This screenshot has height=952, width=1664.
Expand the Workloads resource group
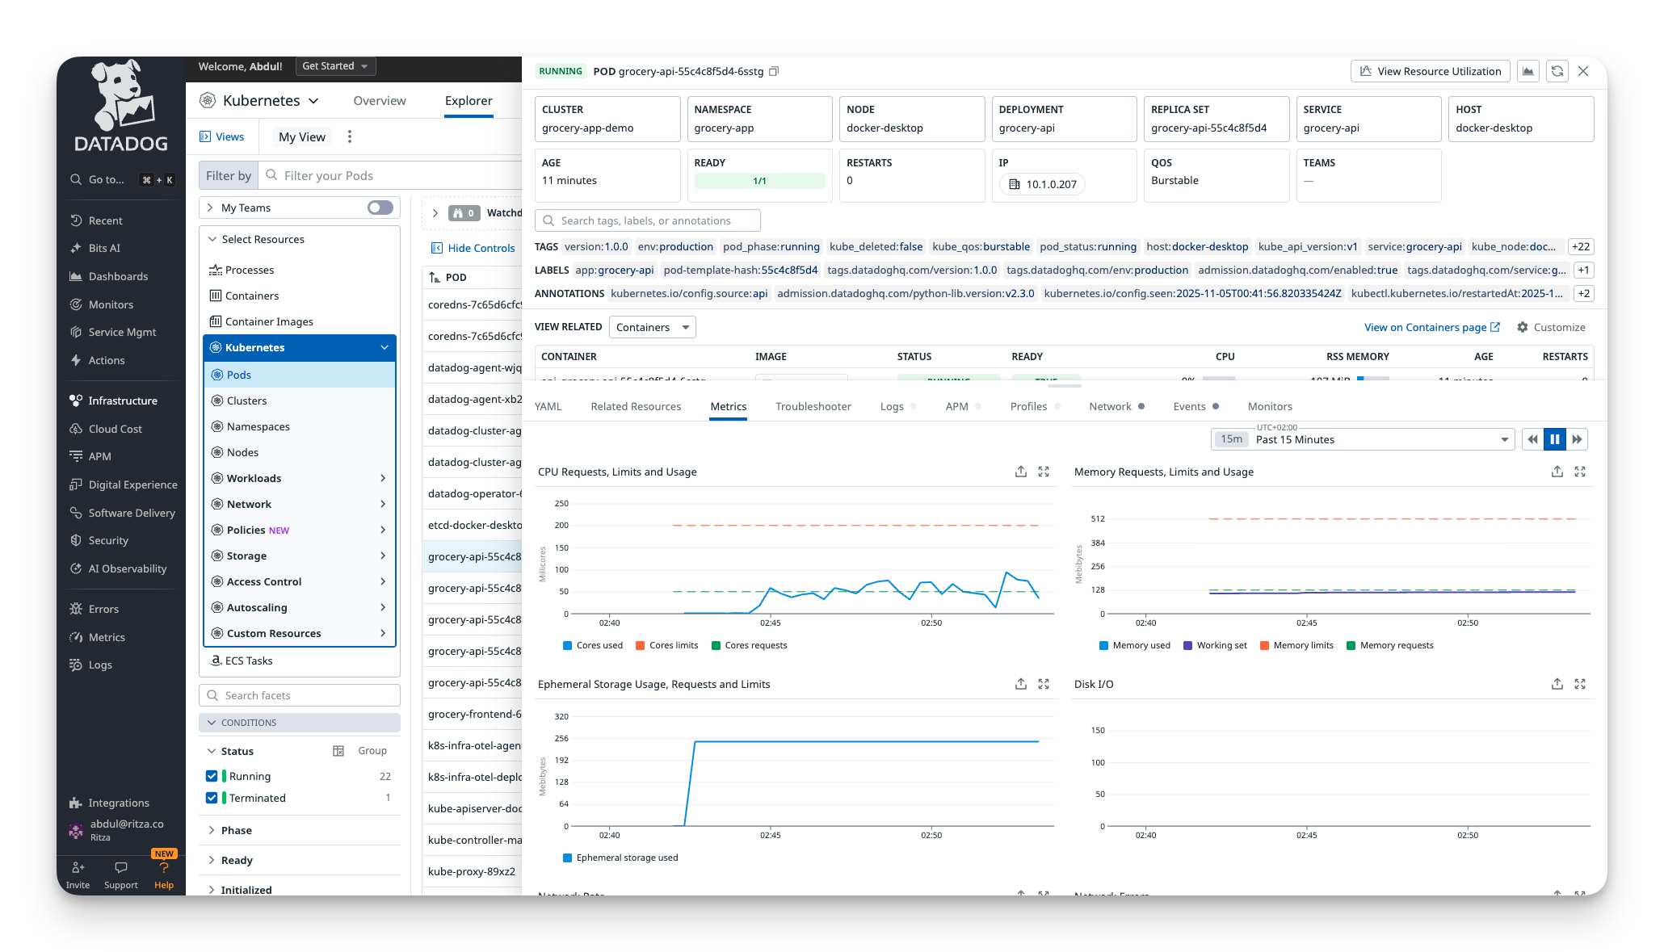tap(382, 478)
